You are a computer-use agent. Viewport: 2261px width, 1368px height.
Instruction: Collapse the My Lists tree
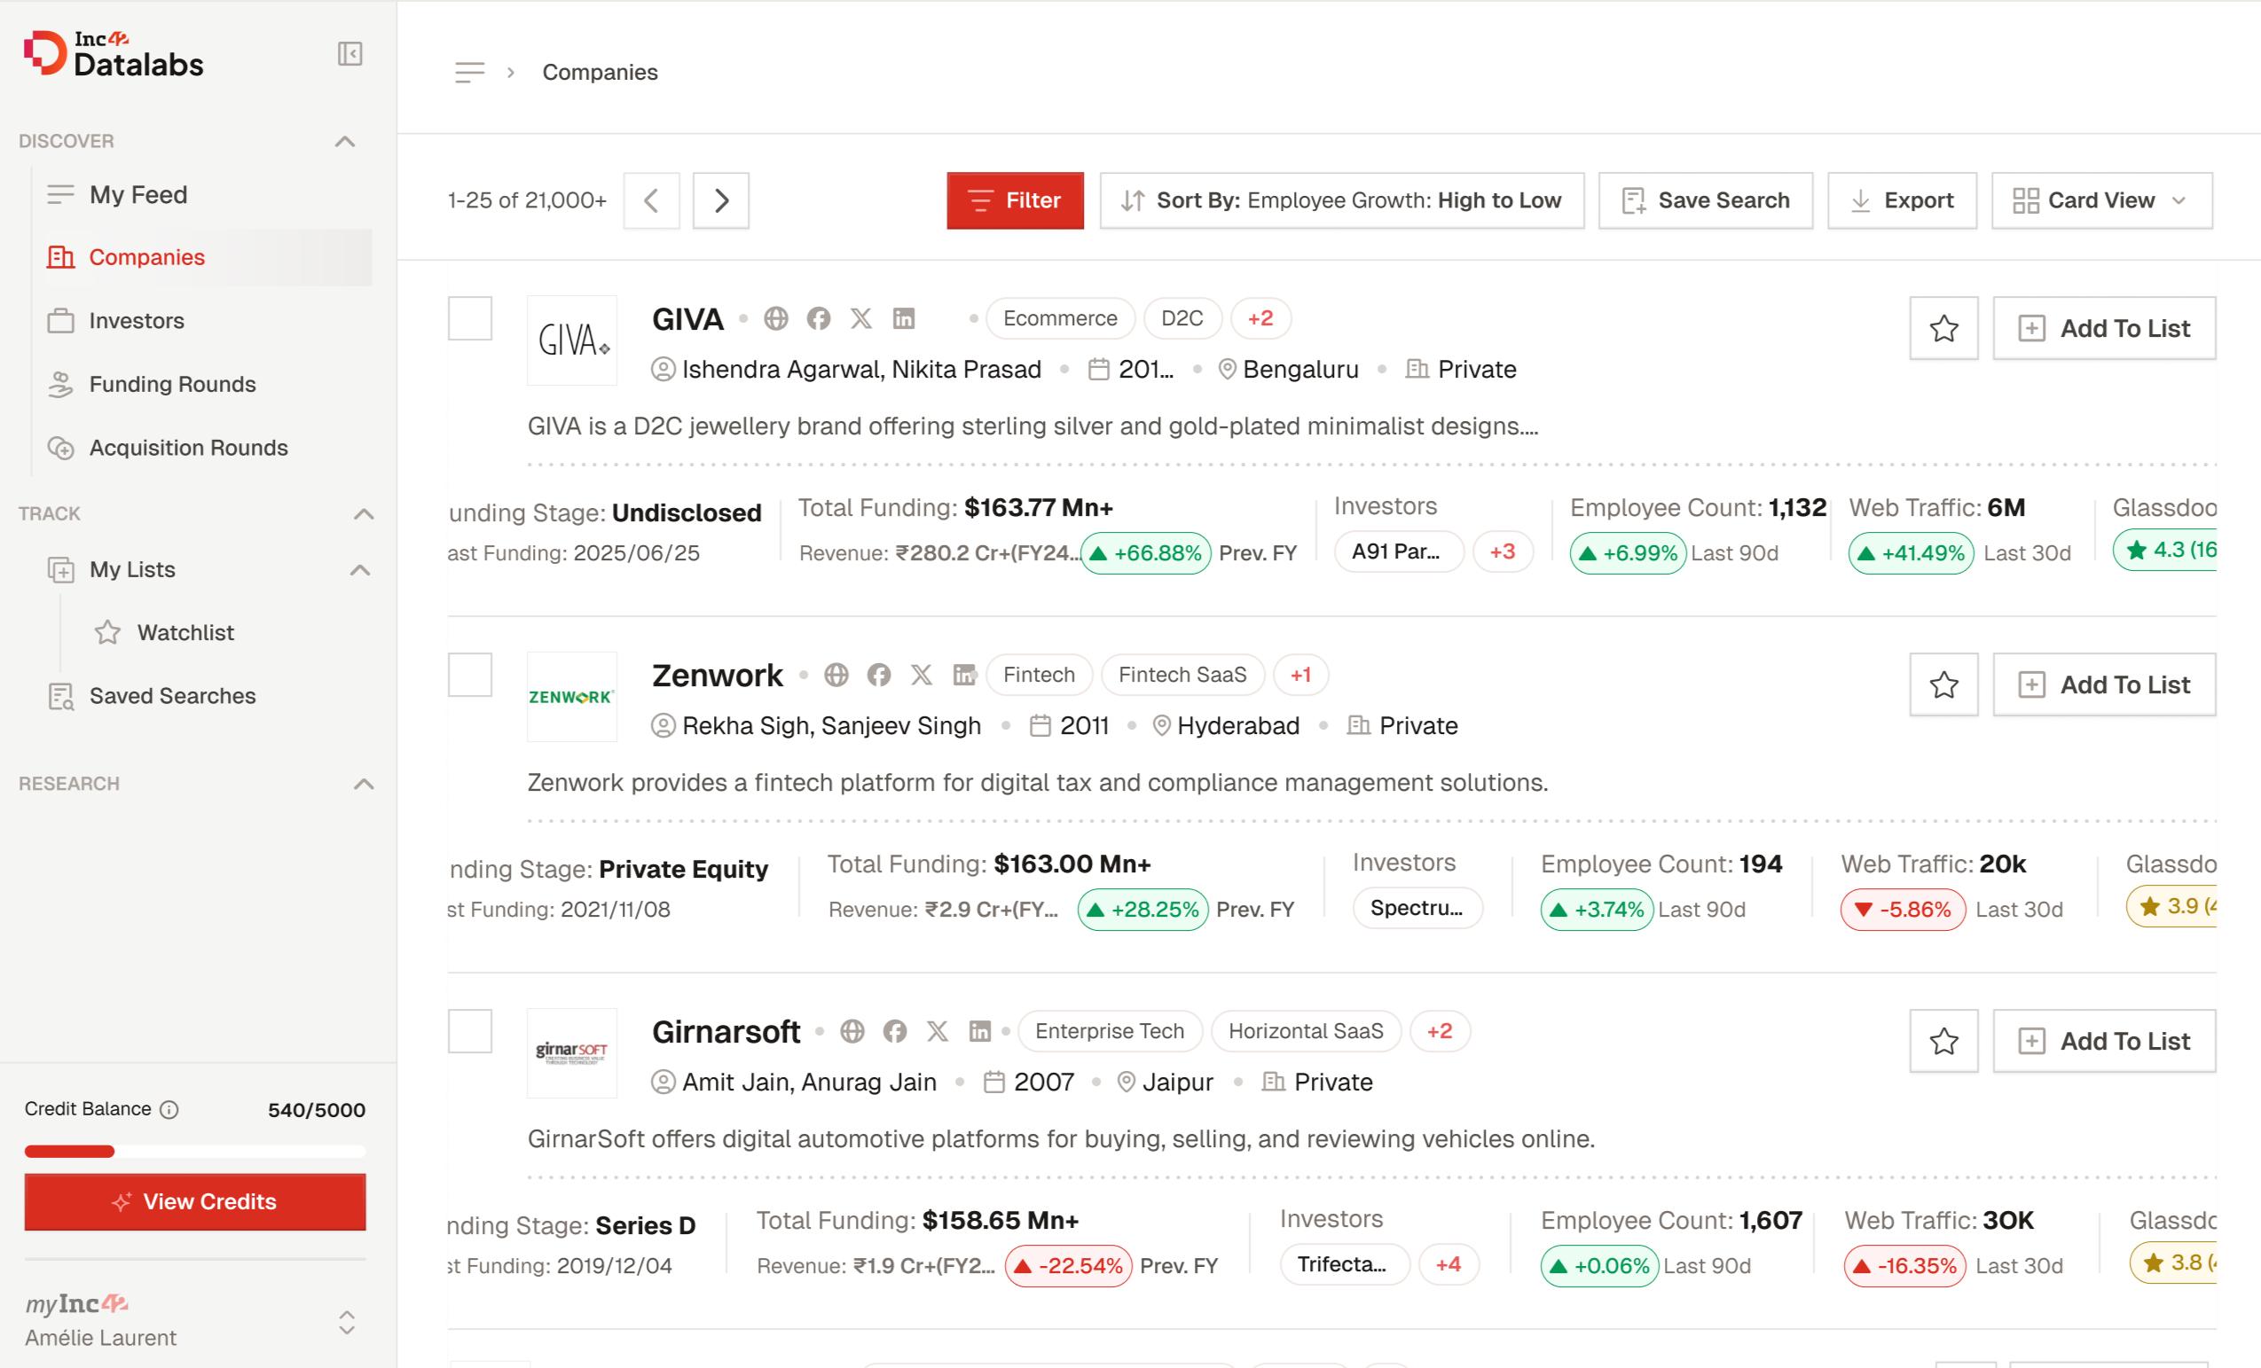(360, 570)
